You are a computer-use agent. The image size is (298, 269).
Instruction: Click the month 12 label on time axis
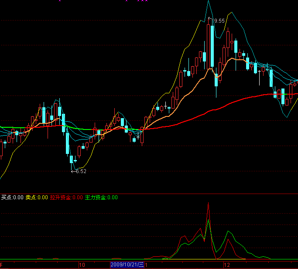pyautogui.click(x=226, y=265)
